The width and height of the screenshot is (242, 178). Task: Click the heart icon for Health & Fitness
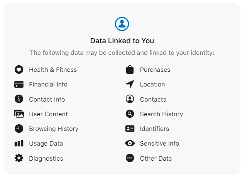tap(19, 70)
